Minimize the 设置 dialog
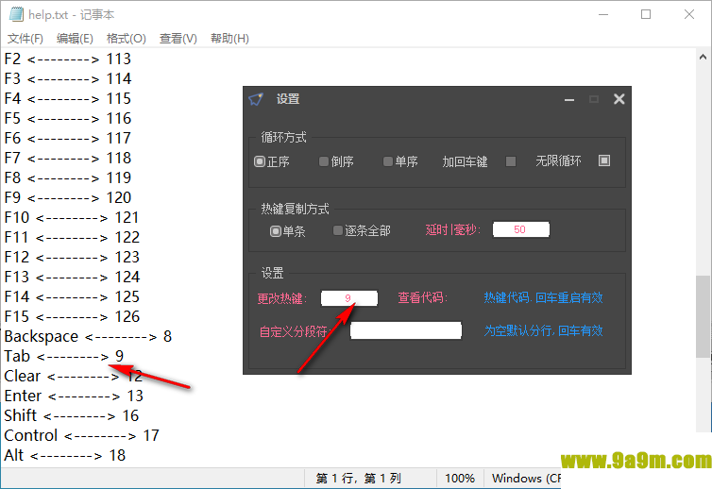 (569, 99)
